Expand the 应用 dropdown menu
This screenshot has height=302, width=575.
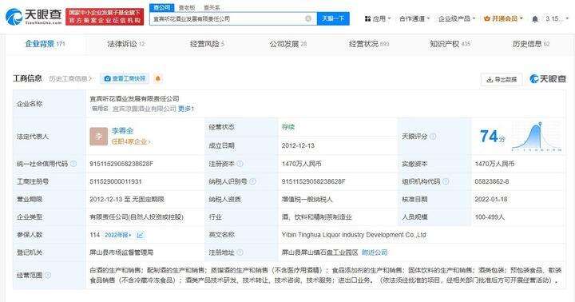click(378, 18)
